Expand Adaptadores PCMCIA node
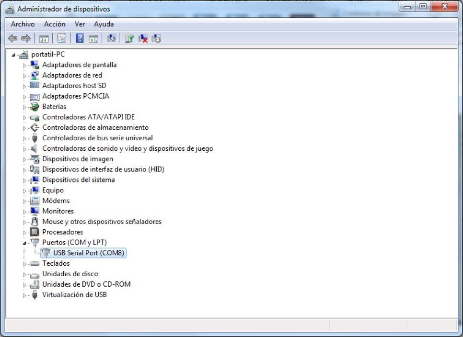Viewport: 463px width, 337px height. [24, 97]
